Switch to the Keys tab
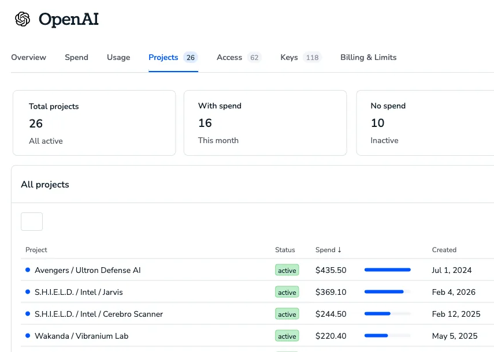The width and height of the screenshot is (494, 352). click(x=301, y=57)
